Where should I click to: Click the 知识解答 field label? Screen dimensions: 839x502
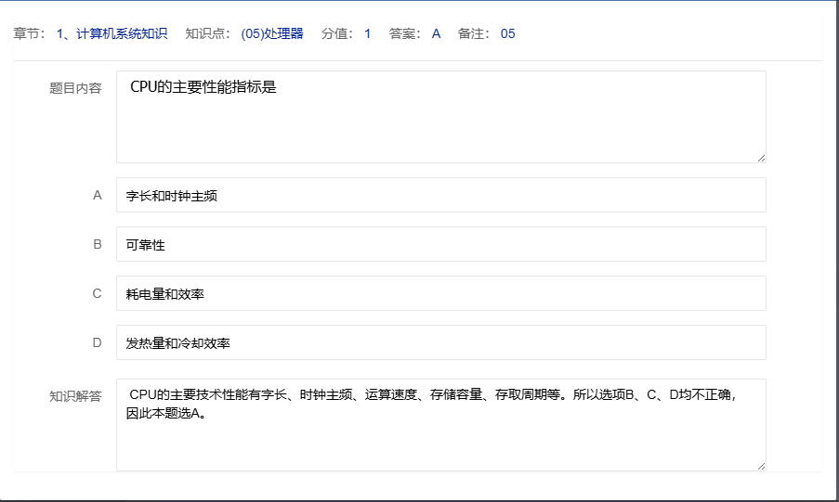[75, 396]
